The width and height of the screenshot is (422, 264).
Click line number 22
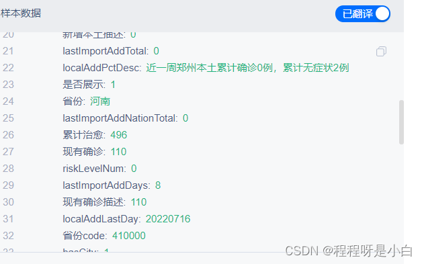pos(8,68)
